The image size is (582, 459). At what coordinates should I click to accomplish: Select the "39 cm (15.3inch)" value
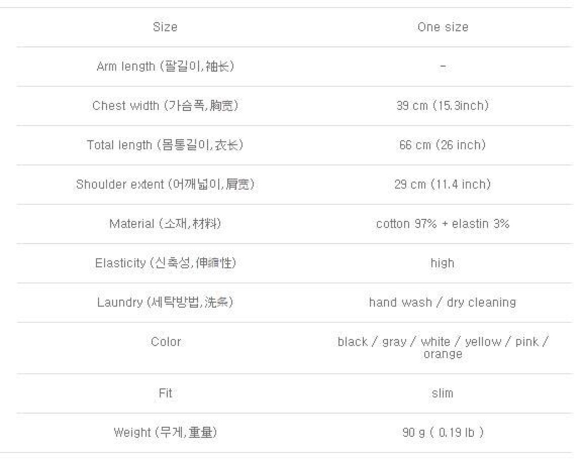(x=442, y=106)
